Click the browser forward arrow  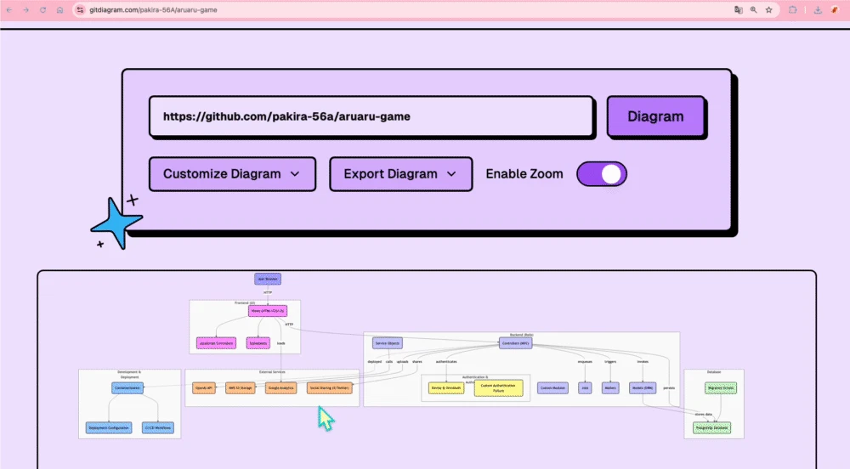pyautogui.click(x=25, y=9)
